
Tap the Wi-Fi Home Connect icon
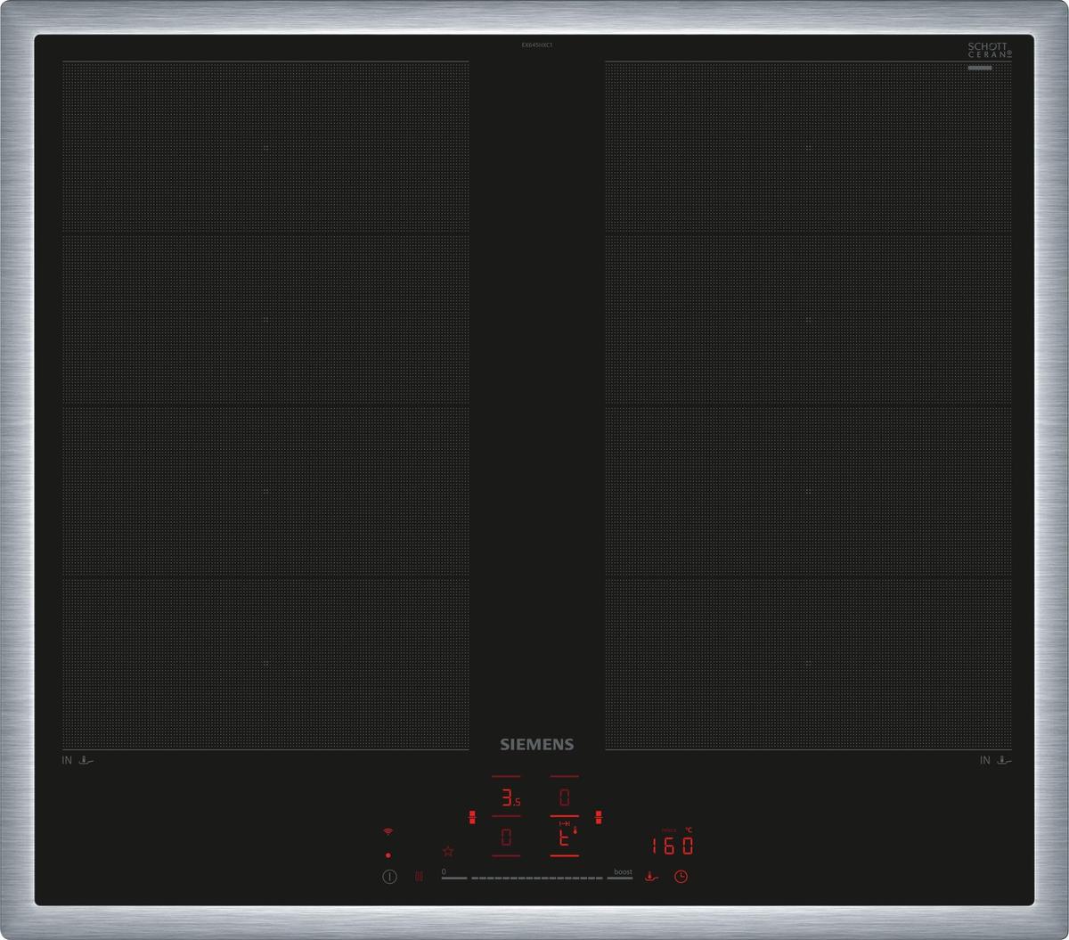pyautogui.click(x=388, y=831)
